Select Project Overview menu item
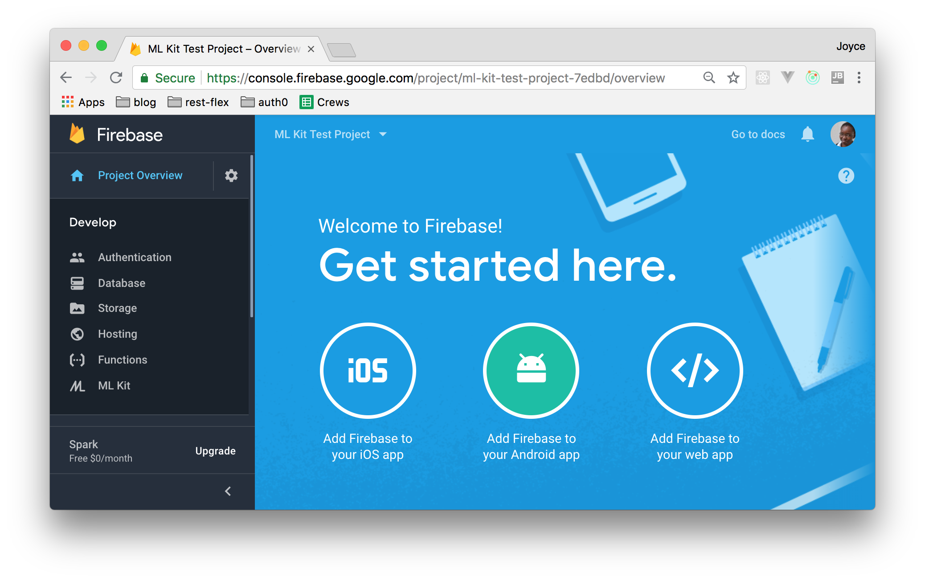This screenshot has width=925, height=581. (x=138, y=176)
